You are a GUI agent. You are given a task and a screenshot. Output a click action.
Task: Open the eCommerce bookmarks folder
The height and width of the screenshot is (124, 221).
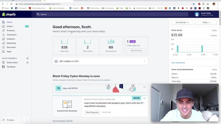[x=108, y=8]
